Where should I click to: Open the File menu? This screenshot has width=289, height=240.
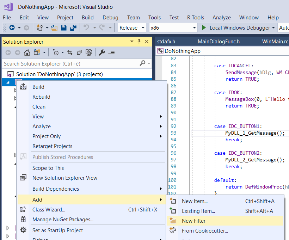click(x=7, y=18)
